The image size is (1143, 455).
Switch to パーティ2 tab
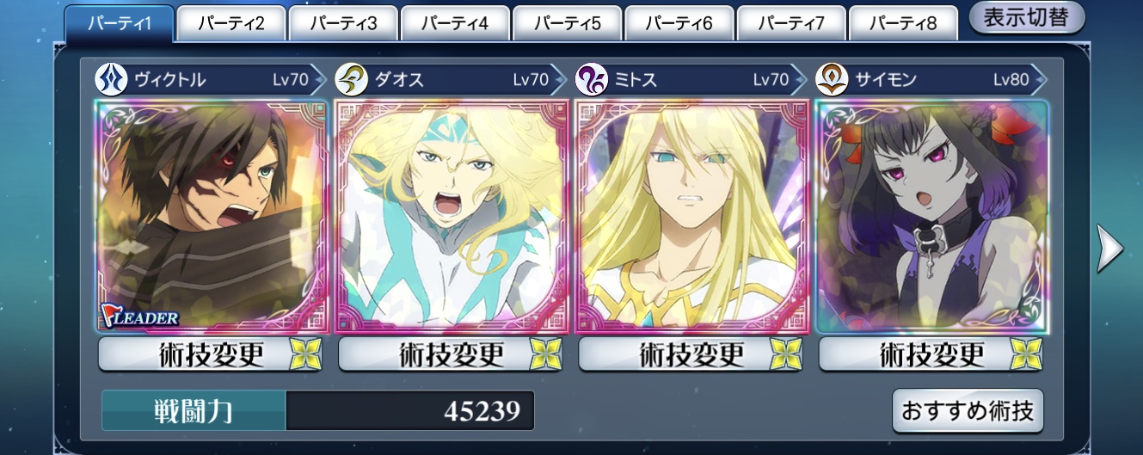tap(230, 23)
